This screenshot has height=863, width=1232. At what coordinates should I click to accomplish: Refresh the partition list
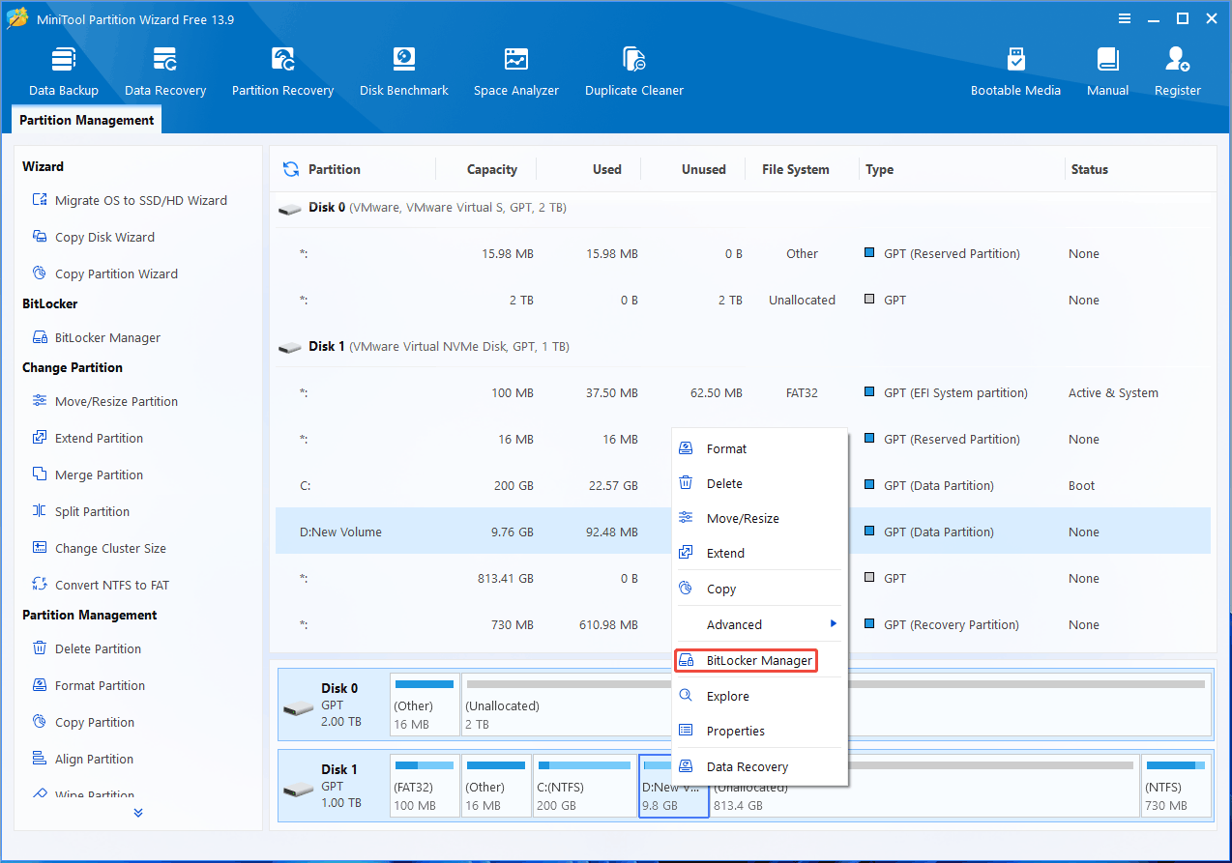(x=290, y=169)
